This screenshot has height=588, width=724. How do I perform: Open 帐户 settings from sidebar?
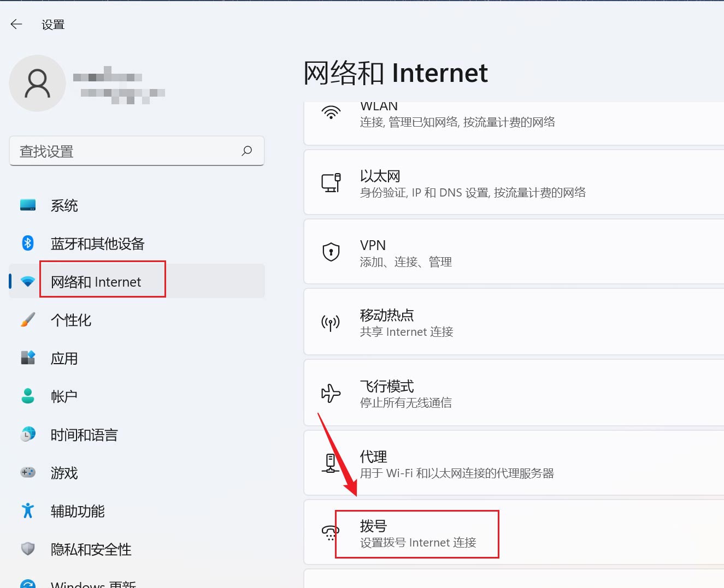click(63, 396)
